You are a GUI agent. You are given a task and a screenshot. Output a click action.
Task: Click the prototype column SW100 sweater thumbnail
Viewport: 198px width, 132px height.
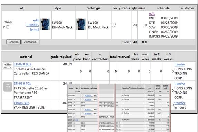[81, 24]
